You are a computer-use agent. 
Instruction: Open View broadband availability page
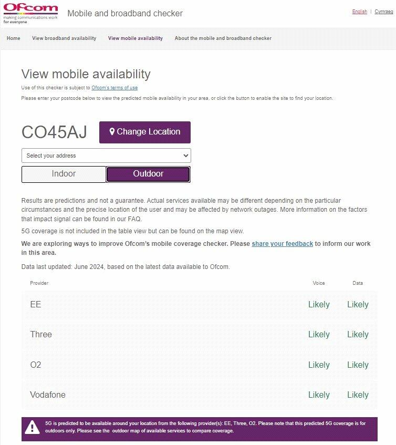click(64, 38)
